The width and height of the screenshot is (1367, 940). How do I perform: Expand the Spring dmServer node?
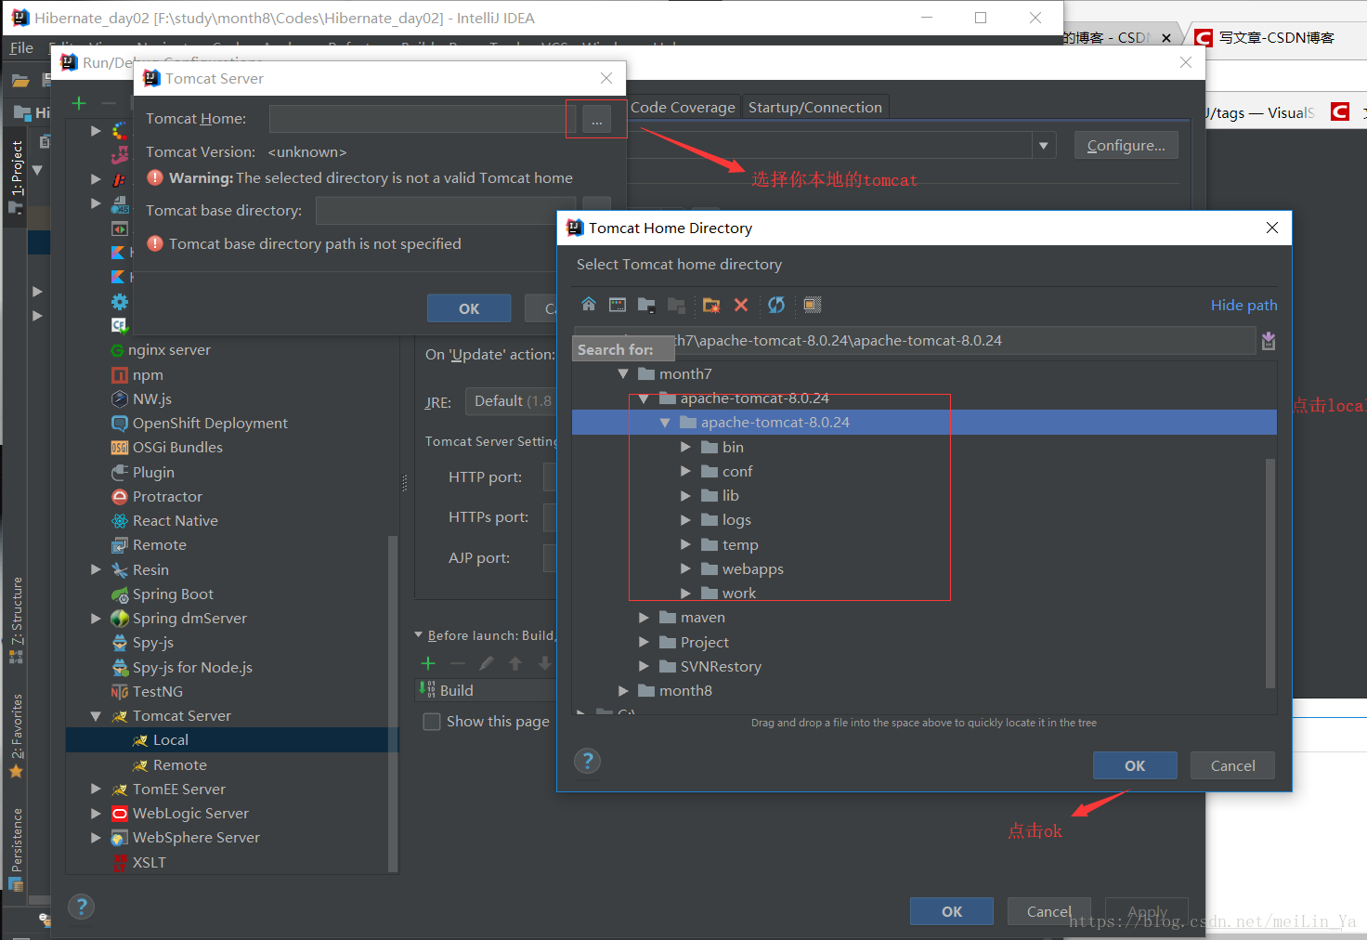(96, 619)
